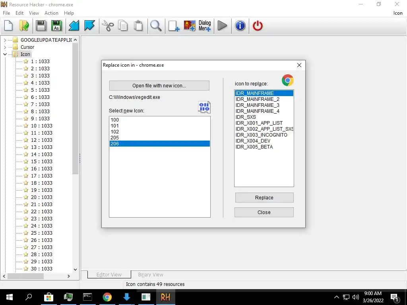This screenshot has width=407, height=305.
Task: Show hidden system tray icons chevron
Action: click(x=336, y=297)
